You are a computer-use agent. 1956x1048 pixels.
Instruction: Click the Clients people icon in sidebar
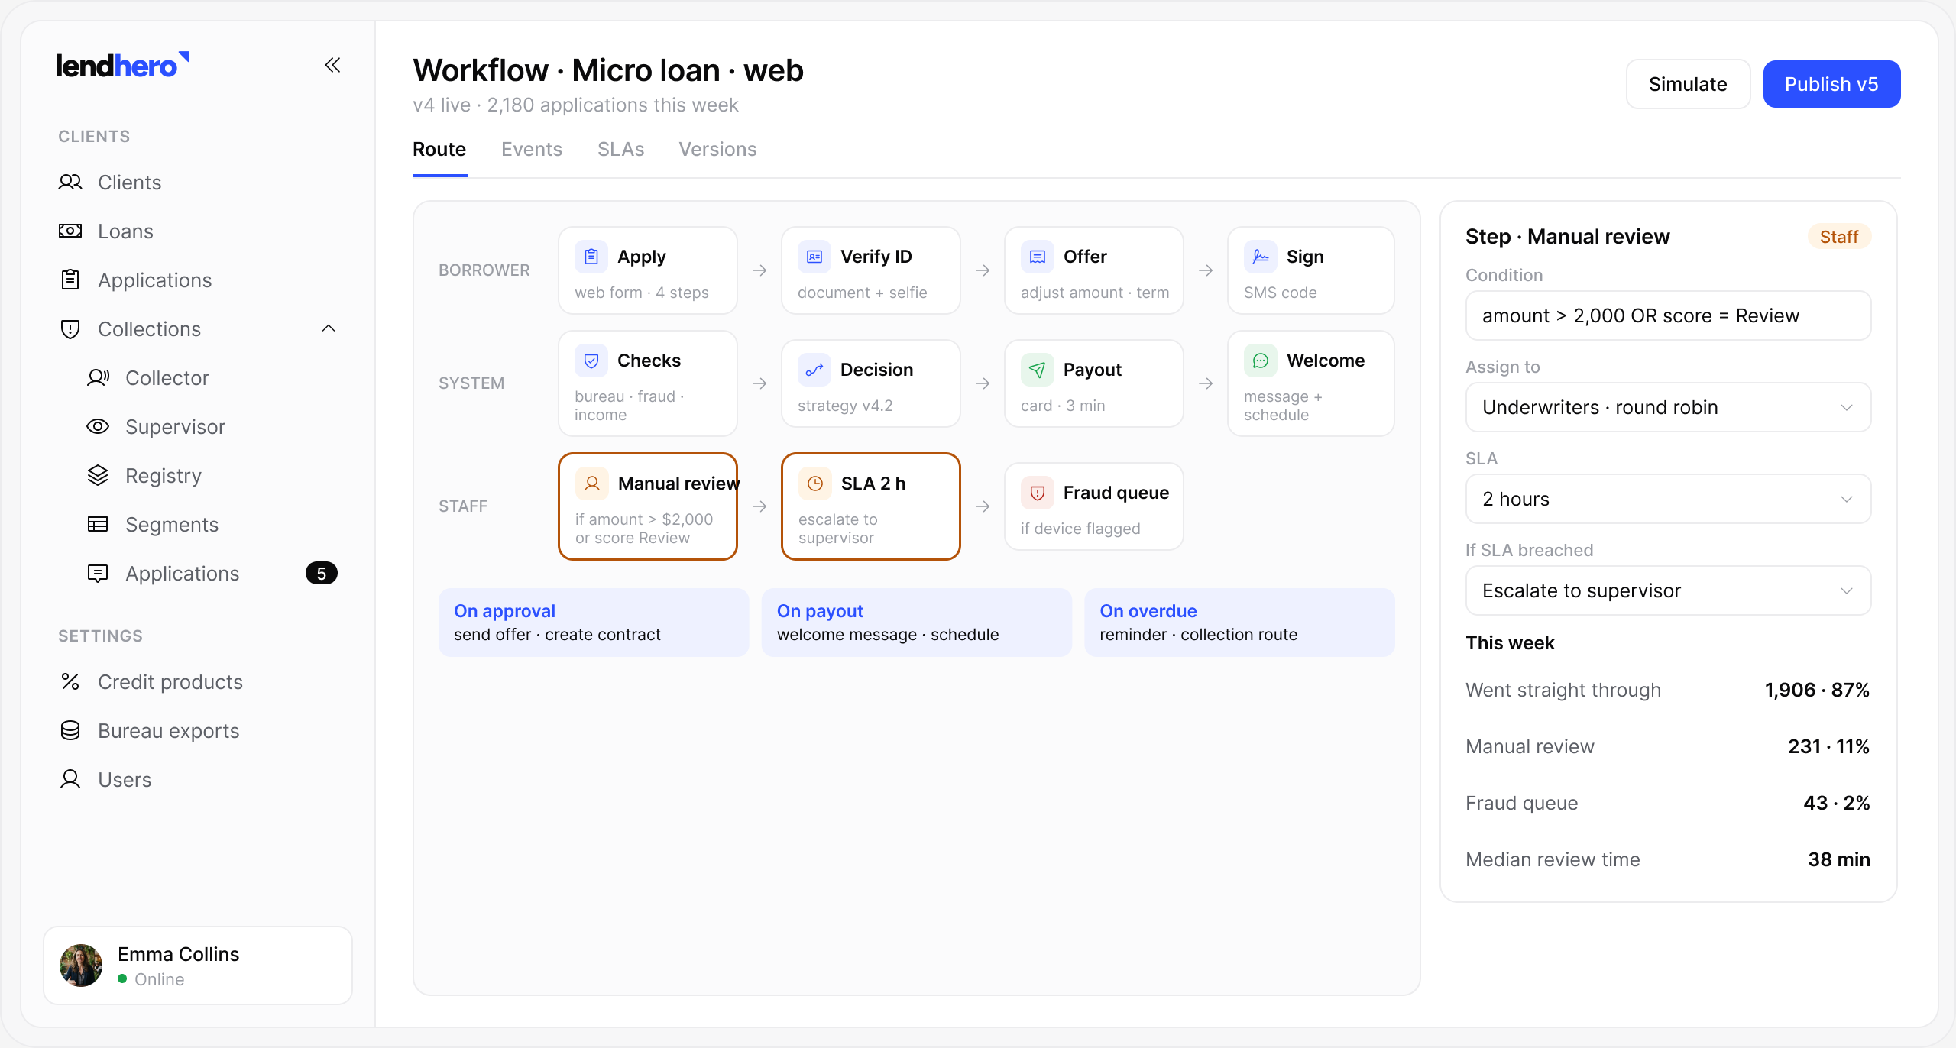[70, 183]
